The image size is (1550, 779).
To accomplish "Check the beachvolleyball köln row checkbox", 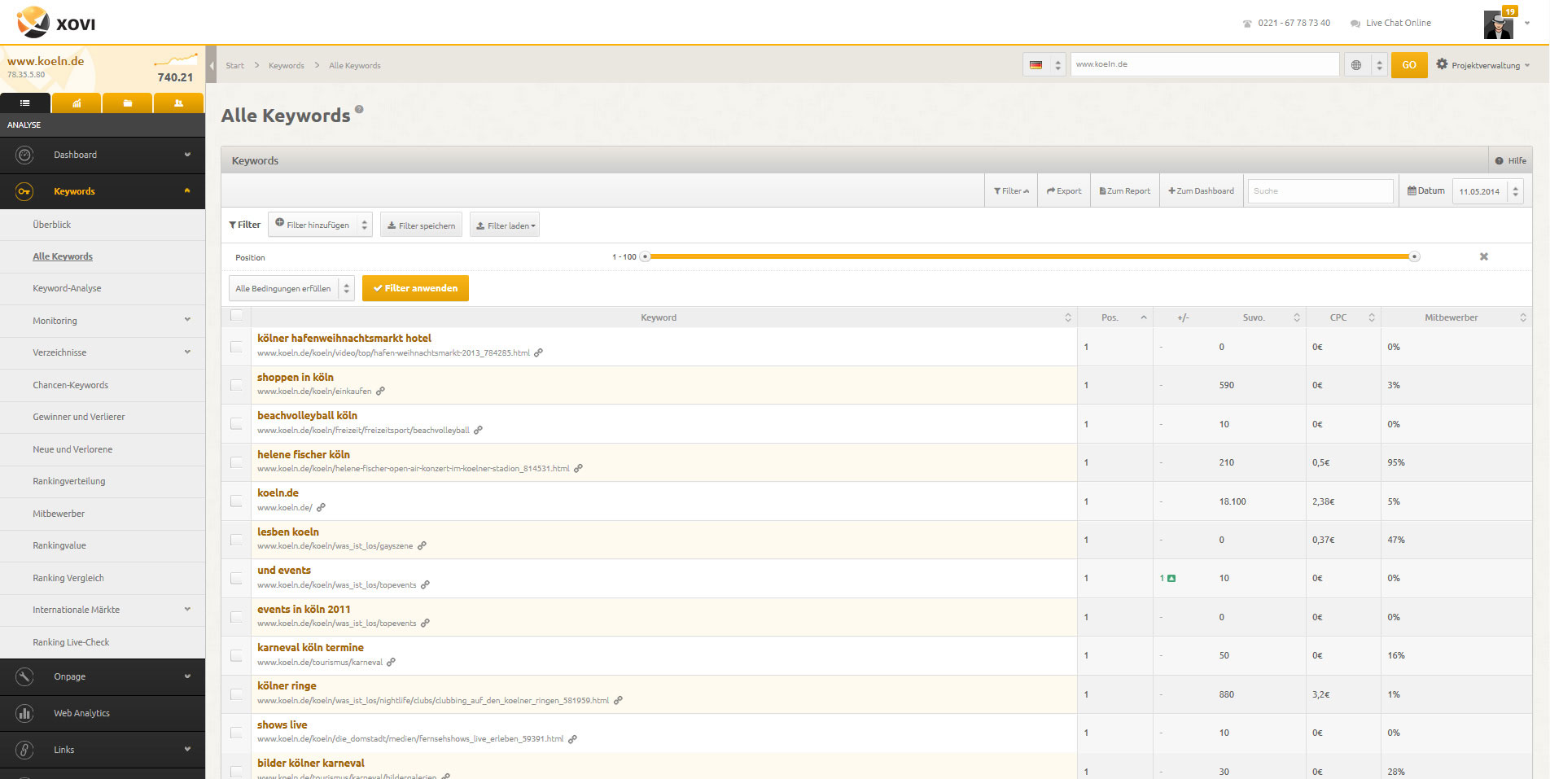I will click(x=236, y=423).
